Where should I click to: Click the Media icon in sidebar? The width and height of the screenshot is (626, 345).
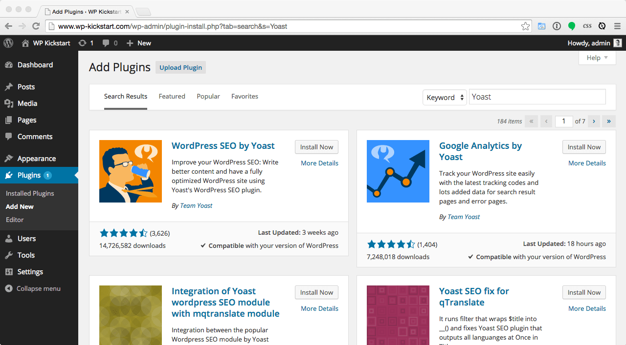tap(9, 103)
